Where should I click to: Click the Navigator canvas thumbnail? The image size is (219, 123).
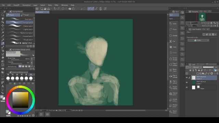(202, 17)
